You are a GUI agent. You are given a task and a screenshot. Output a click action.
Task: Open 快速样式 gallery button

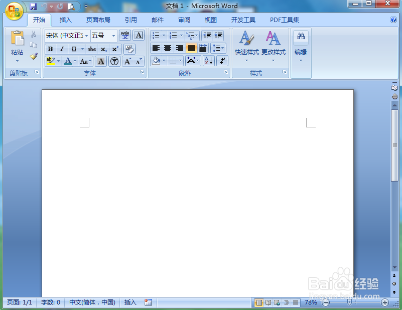246,46
